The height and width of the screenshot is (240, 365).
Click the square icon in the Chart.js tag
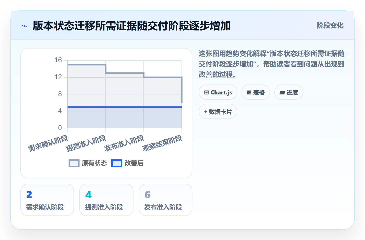[x=206, y=93]
